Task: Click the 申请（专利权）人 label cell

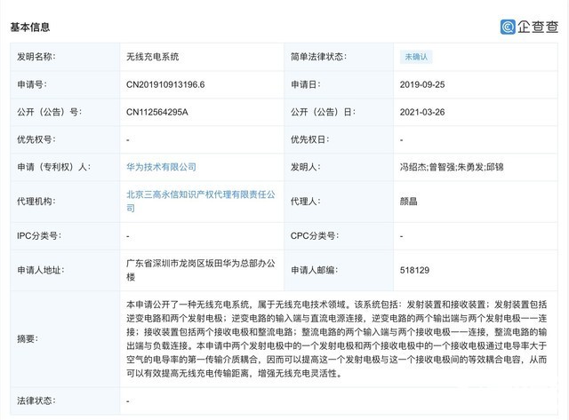Action: pyautogui.click(x=53, y=167)
